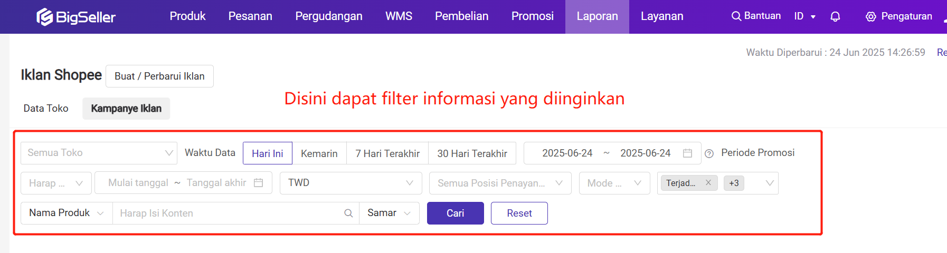The height and width of the screenshot is (253, 947).
Task: Switch to Data Toko tab
Action: point(46,108)
